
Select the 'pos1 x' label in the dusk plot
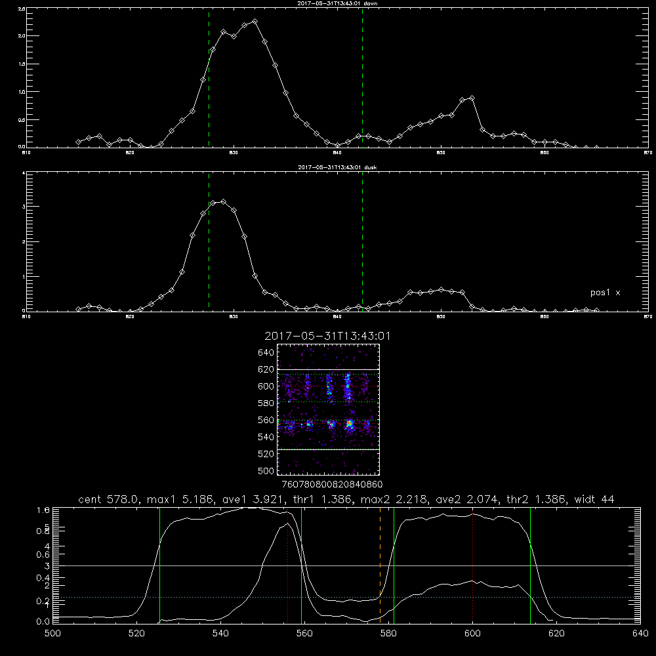605,293
